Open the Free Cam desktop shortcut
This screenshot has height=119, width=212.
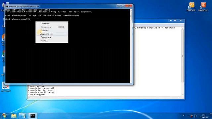click(6, 87)
